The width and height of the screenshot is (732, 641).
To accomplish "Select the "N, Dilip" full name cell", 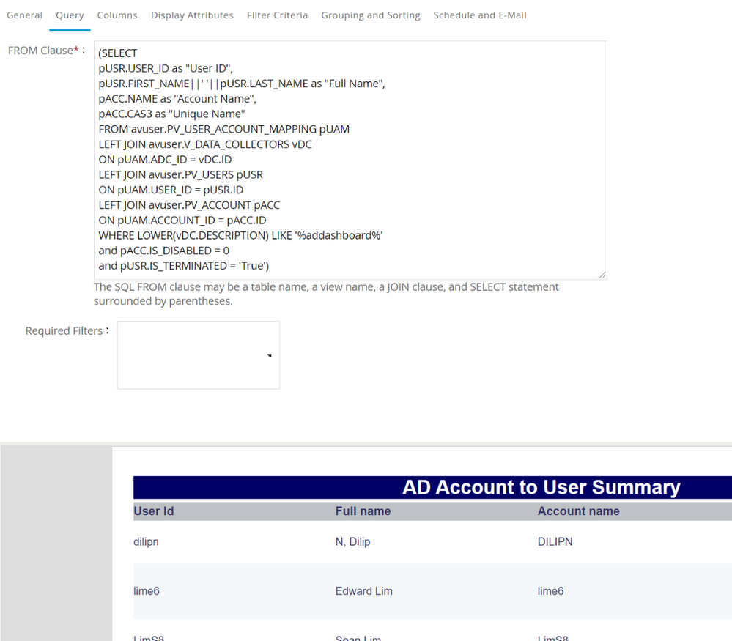I will 352,542.
